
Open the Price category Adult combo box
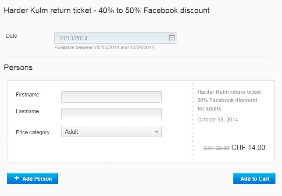pyautogui.click(x=111, y=132)
